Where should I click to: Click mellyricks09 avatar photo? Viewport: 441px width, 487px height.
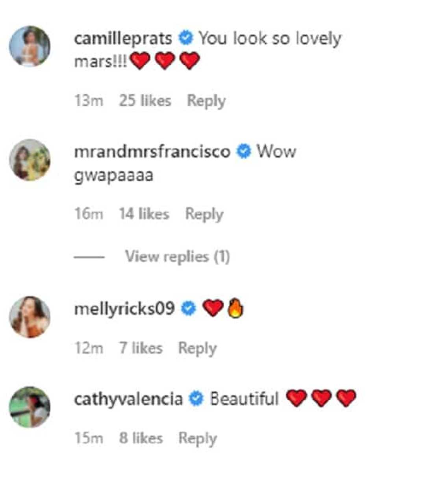click(x=30, y=317)
